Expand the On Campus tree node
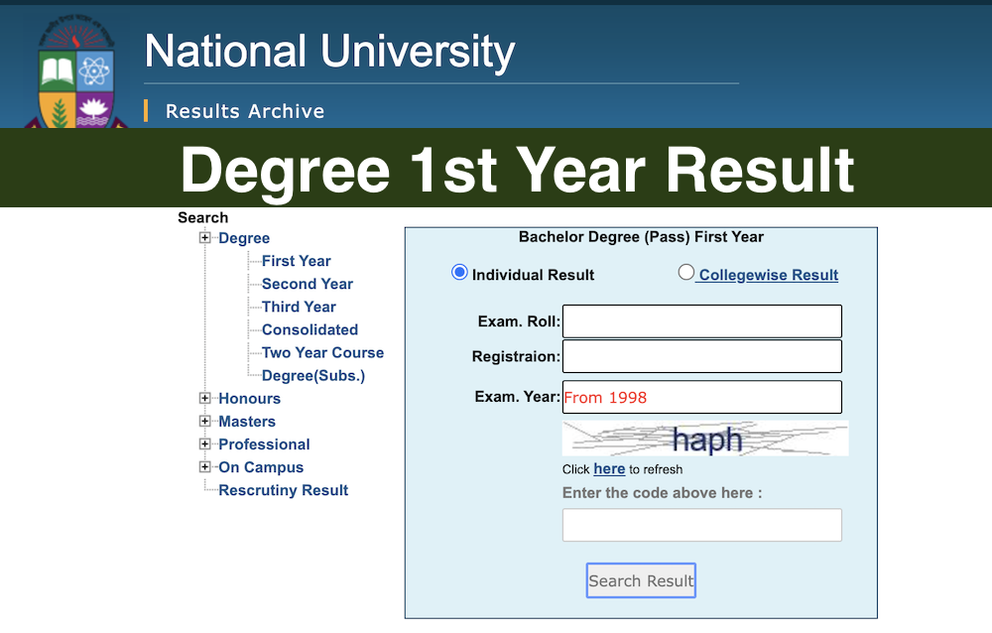Viewport: 992px width, 633px height. (x=204, y=467)
